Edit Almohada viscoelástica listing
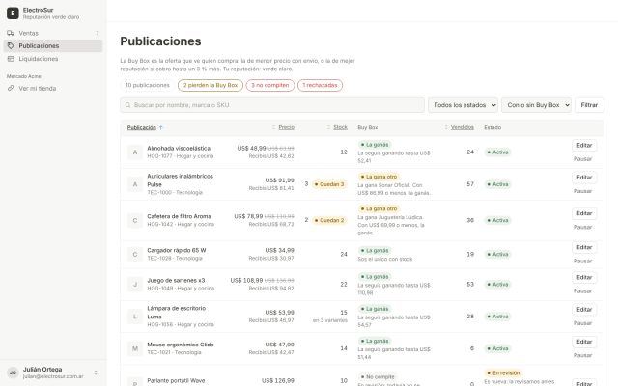 584,146
